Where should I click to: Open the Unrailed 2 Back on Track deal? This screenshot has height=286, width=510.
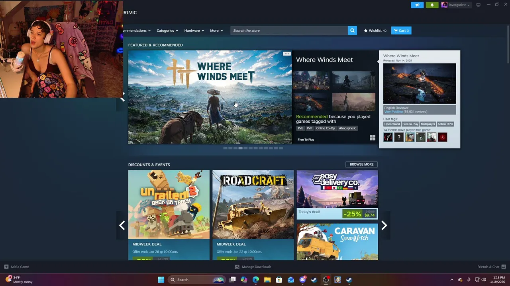[169, 215]
